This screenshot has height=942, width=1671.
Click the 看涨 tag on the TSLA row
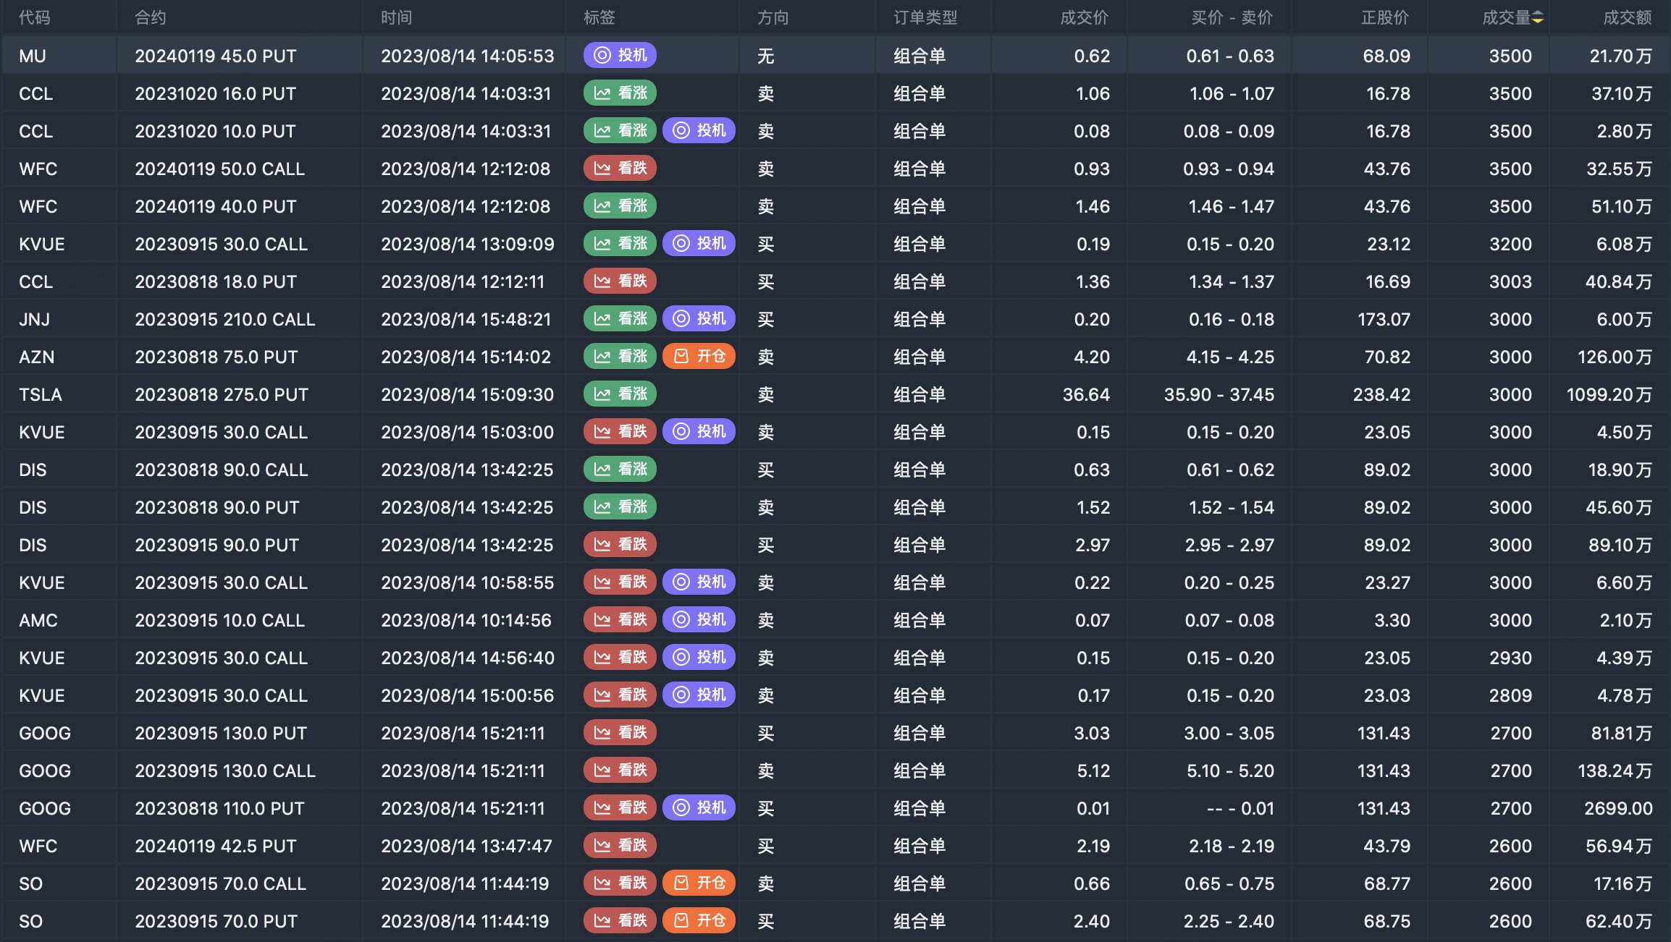620,394
